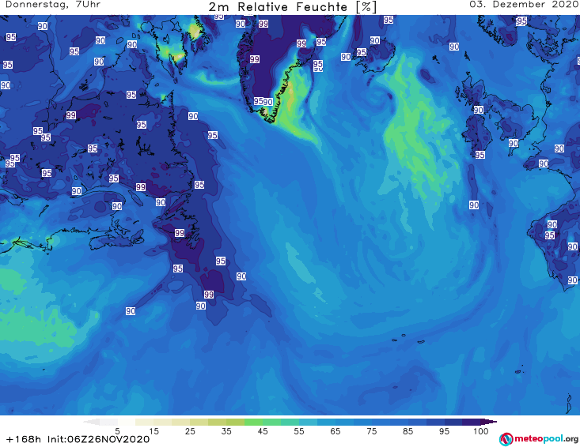The height and width of the screenshot is (447, 580).
Task: Click the meteopool circular logo icon
Action: [506, 439]
